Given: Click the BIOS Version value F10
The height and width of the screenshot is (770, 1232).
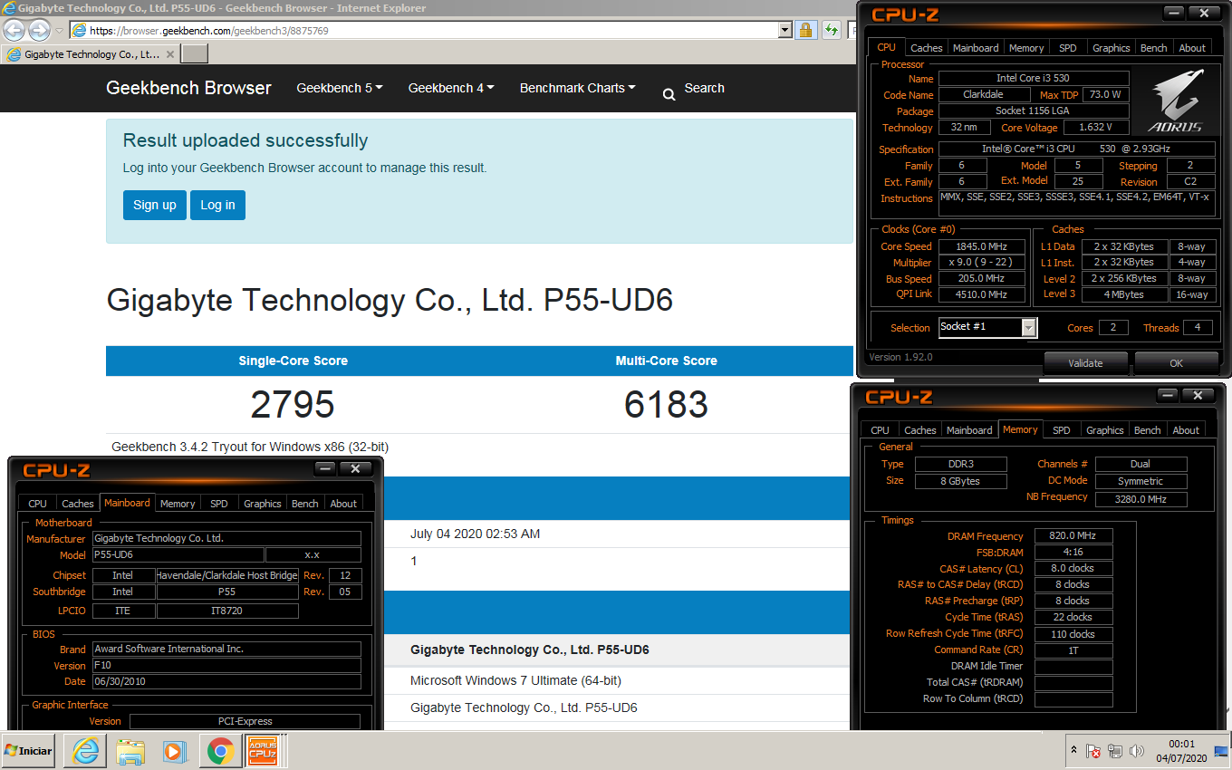Looking at the screenshot, I should pyautogui.click(x=226, y=666).
